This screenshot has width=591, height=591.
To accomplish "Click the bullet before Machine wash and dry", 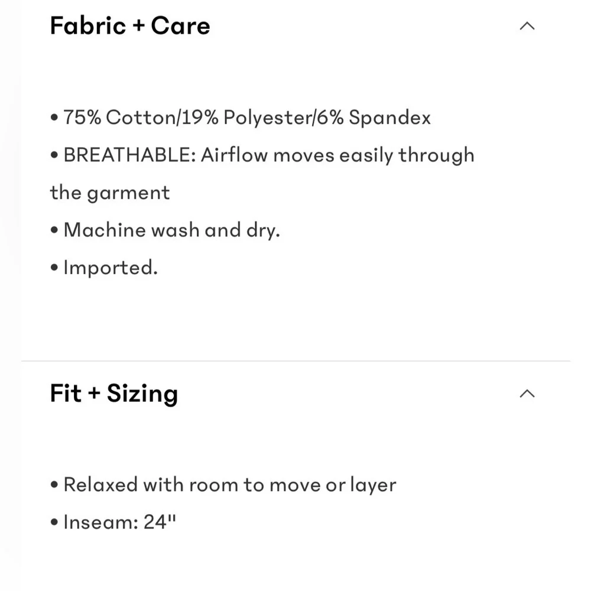I will [54, 230].
